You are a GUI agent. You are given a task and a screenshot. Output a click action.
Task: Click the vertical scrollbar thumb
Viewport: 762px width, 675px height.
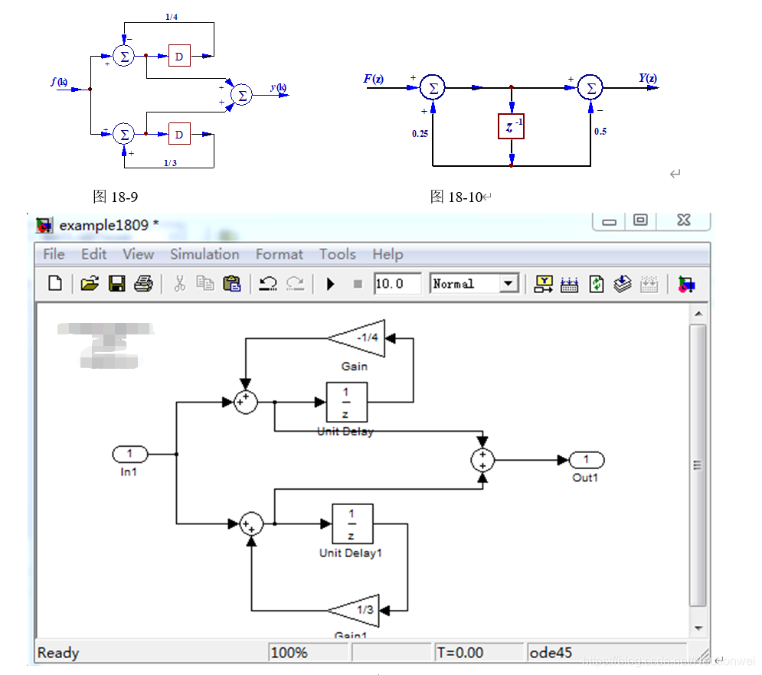[x=698, y=465]
